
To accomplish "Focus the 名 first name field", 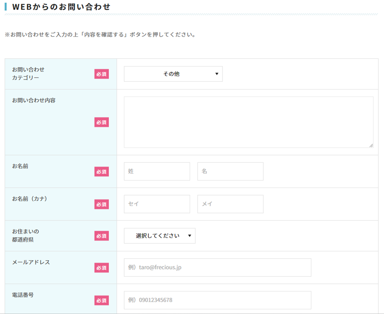I will click(x=230, y=171).
